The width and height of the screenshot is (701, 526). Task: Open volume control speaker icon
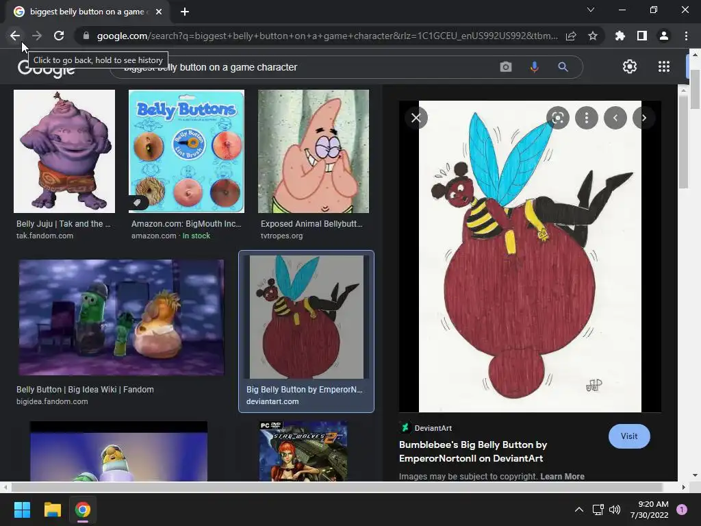point(615,510)
